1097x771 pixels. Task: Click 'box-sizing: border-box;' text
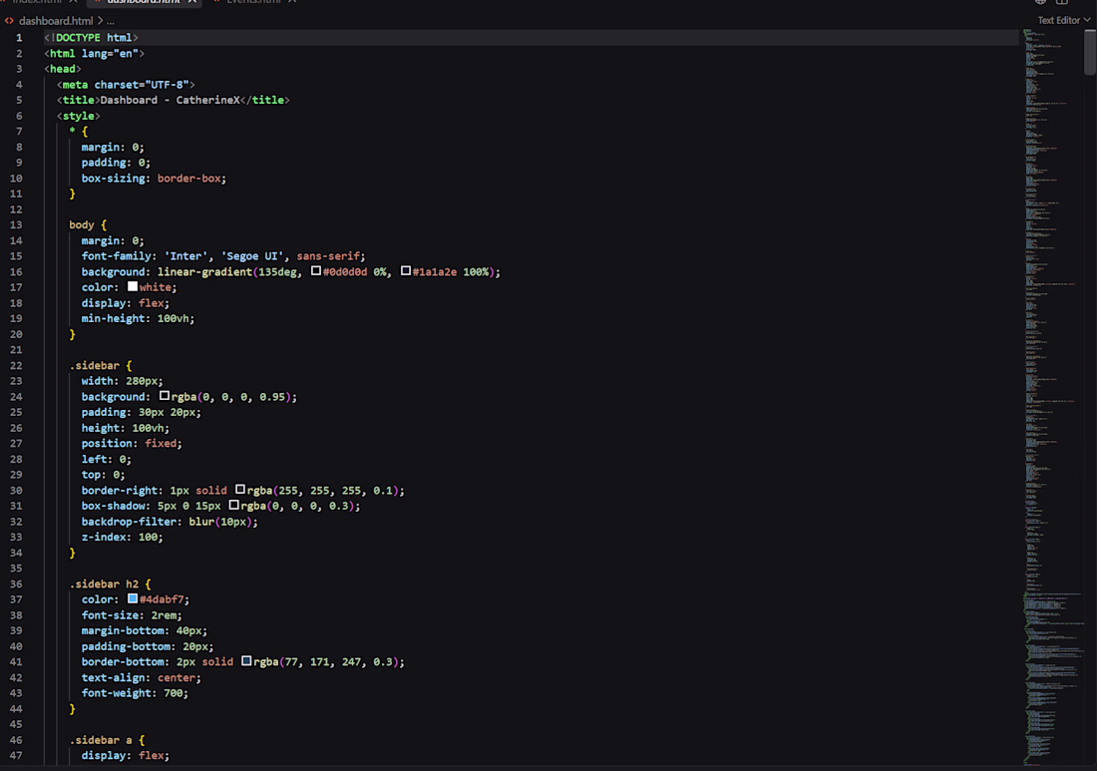154,179
